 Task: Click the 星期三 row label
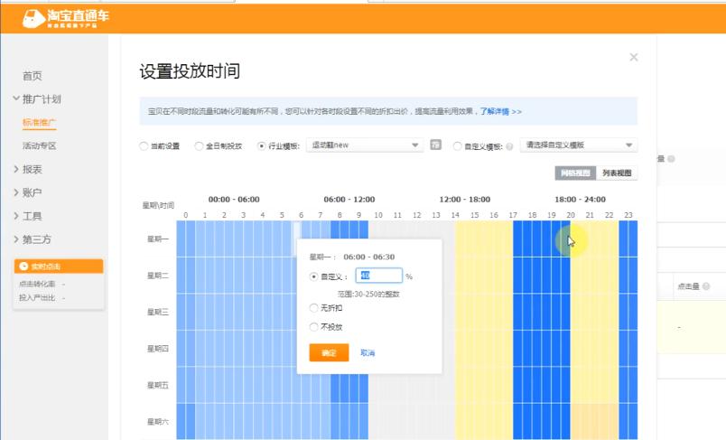click(158, 312)
